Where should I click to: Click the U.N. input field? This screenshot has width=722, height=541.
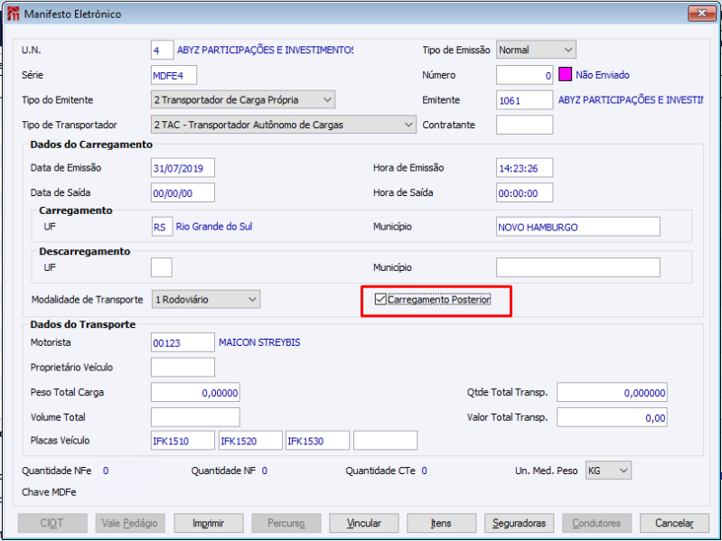pyautogui.click(x=162, y=51)
